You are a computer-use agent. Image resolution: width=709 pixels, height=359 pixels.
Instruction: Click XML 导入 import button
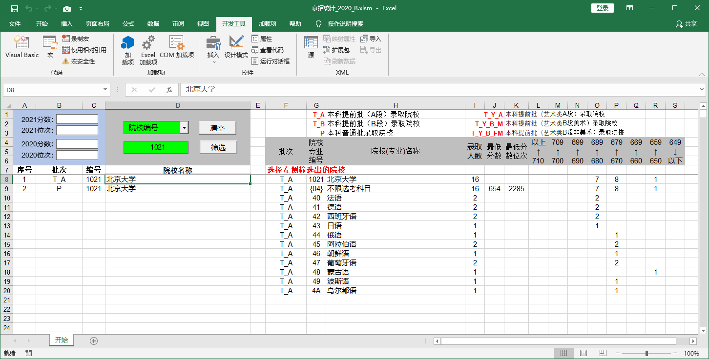coord(371,39)
